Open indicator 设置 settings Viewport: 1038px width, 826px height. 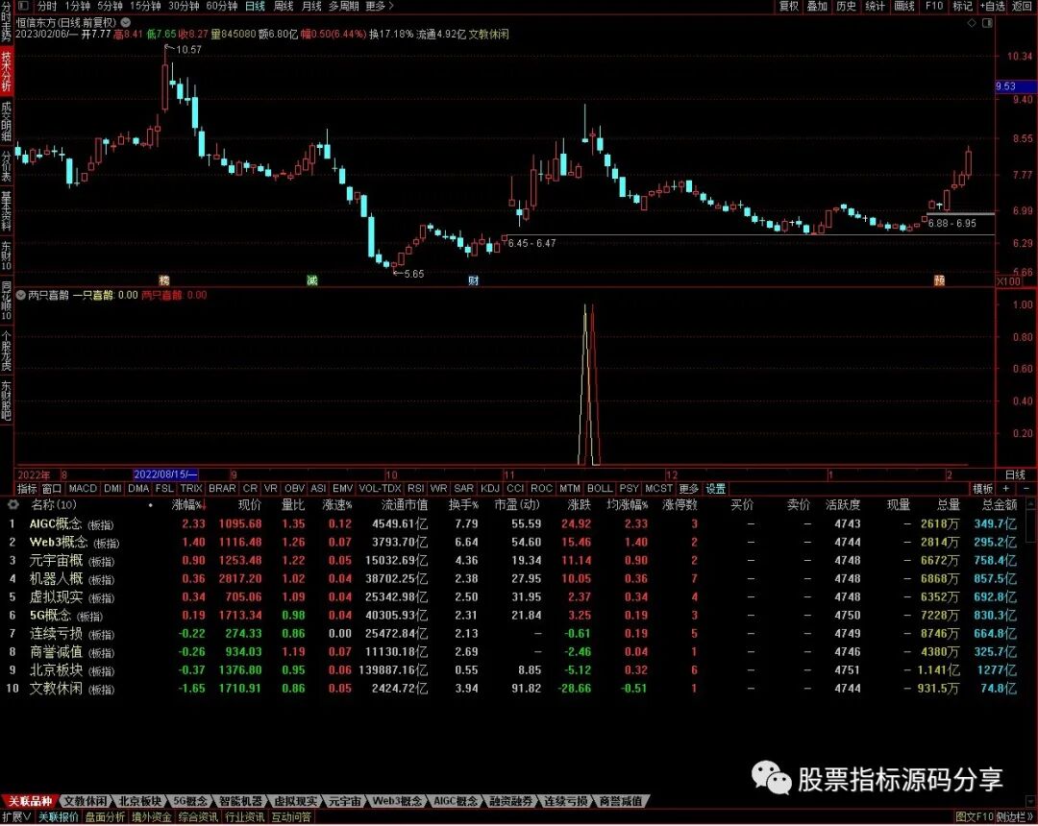tap(716, 489)
